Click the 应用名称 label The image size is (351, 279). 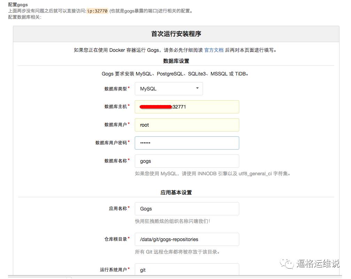(118, 209)
